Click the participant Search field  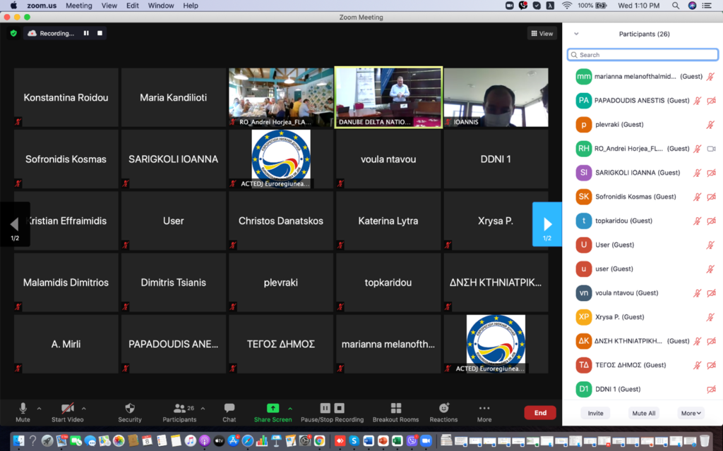[643, 55]
